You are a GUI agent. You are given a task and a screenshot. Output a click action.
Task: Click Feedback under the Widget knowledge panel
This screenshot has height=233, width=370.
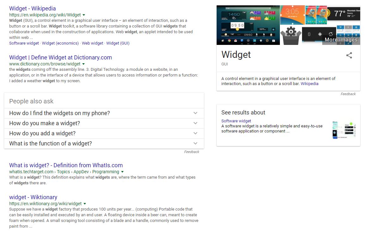point(348,94)
